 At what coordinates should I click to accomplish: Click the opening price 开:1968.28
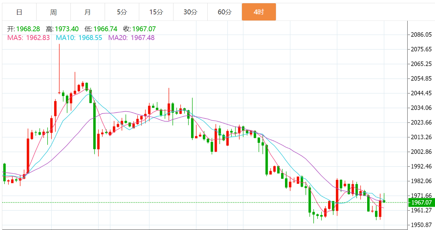click(24, 29)
